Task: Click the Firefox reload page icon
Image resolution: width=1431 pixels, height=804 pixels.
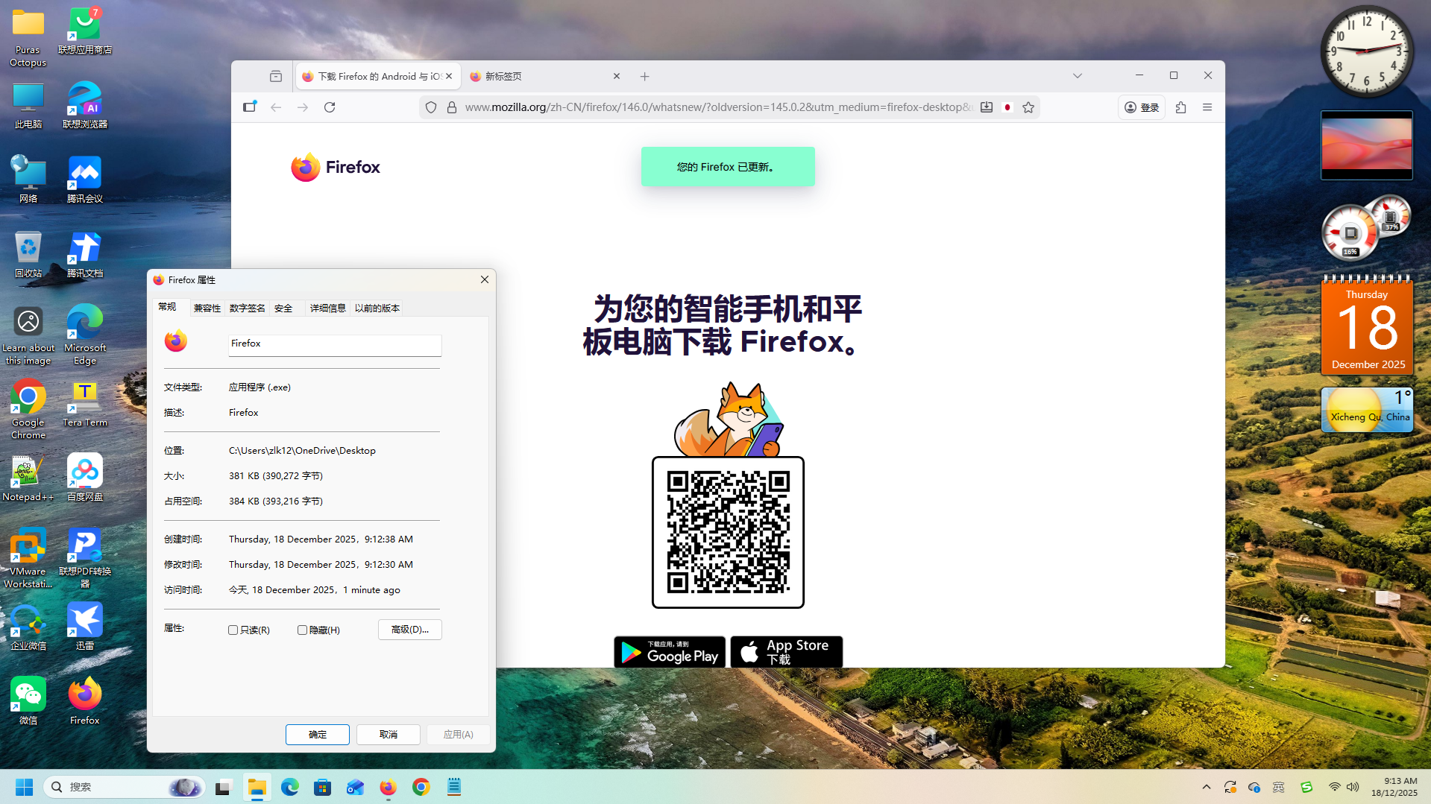Action: click(x=330, y=107)
